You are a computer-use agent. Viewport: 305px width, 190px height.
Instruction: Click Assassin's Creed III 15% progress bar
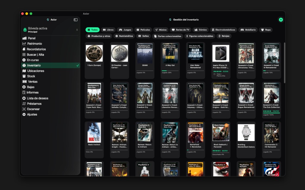(x=271, y=71)
